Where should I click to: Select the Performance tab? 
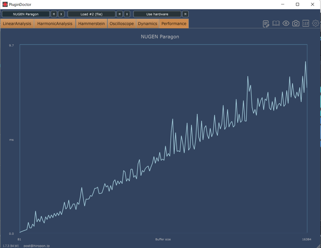click(x=174, y=24)
